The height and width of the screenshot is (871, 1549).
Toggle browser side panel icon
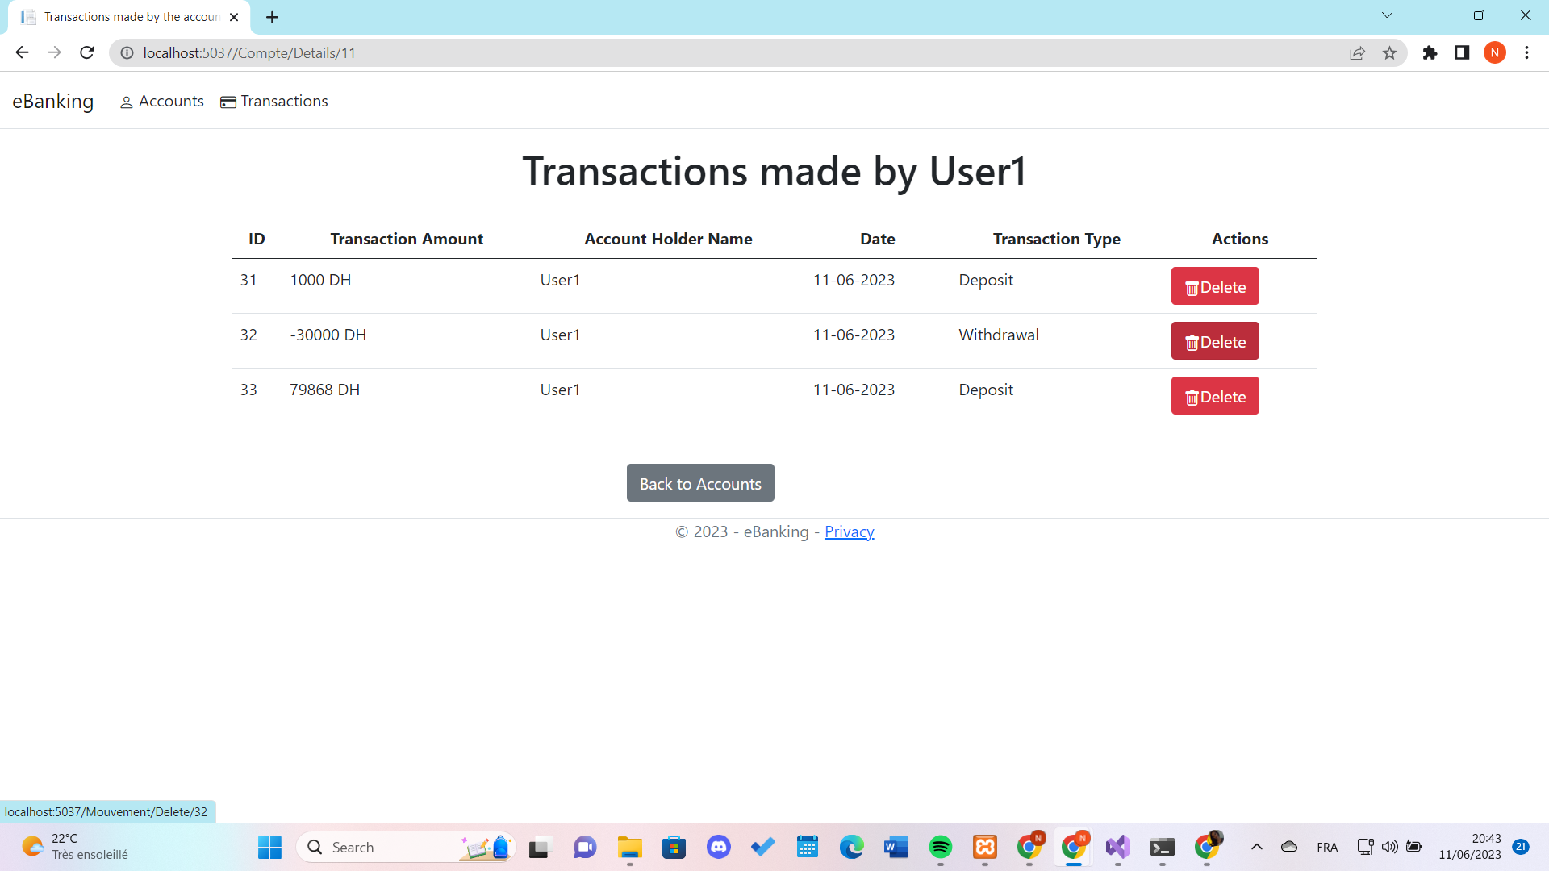[1462, 53]
